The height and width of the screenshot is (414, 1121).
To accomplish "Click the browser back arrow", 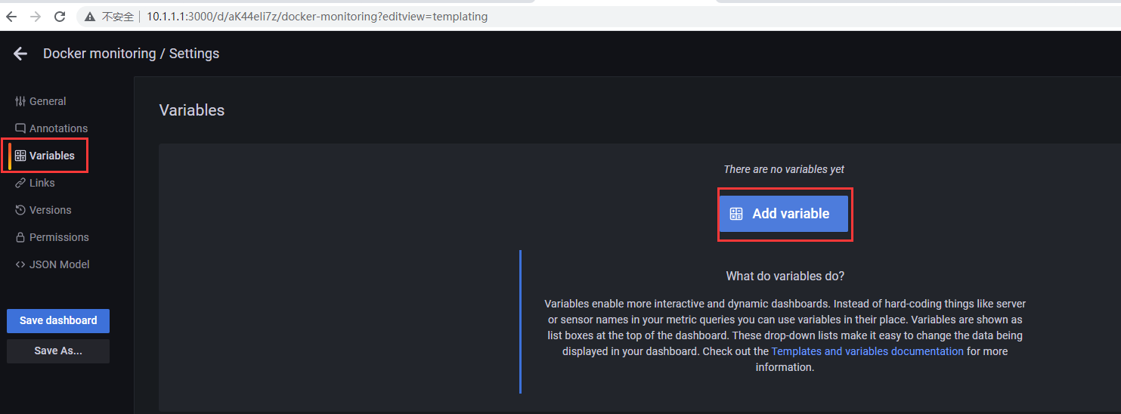I will point(11,17).
